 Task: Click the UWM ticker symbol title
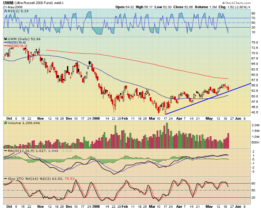click(8, 3)
